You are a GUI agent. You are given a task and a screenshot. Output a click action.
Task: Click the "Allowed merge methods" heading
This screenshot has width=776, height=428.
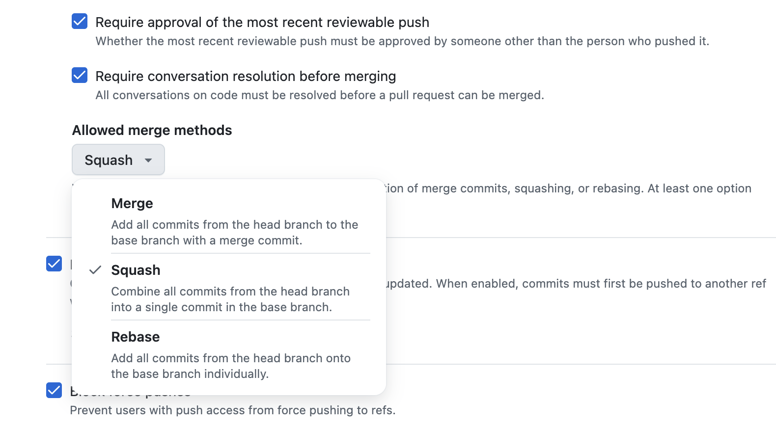152,130
